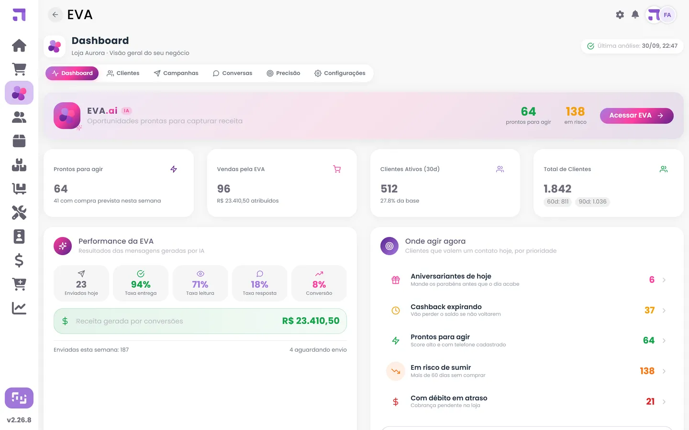The image size is (689, 430).
Task: Open the shopping cart sidebar icon
Action: tap(19, 69)
